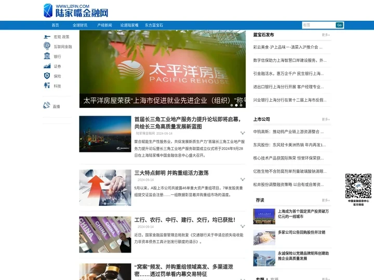Open thumbnail of Shanghai night skyline article
This screenshot has width=374, height=280.
click(x=105, y=134)
